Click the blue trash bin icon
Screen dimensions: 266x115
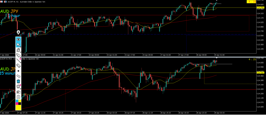(18, 81)
